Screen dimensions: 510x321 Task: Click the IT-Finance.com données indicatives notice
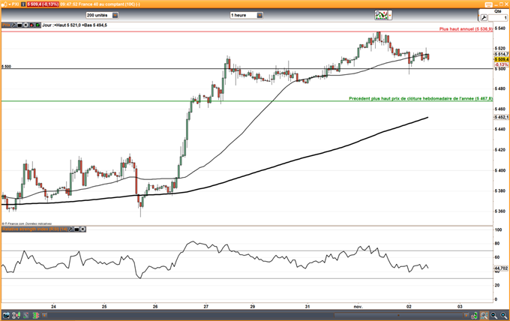27,223
